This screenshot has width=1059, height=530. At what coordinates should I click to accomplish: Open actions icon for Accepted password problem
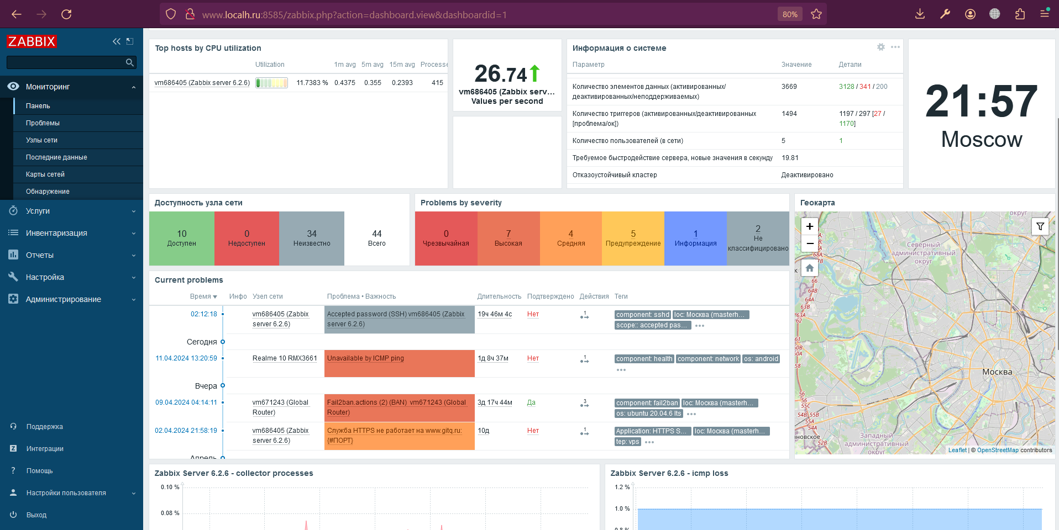[584, 315]
